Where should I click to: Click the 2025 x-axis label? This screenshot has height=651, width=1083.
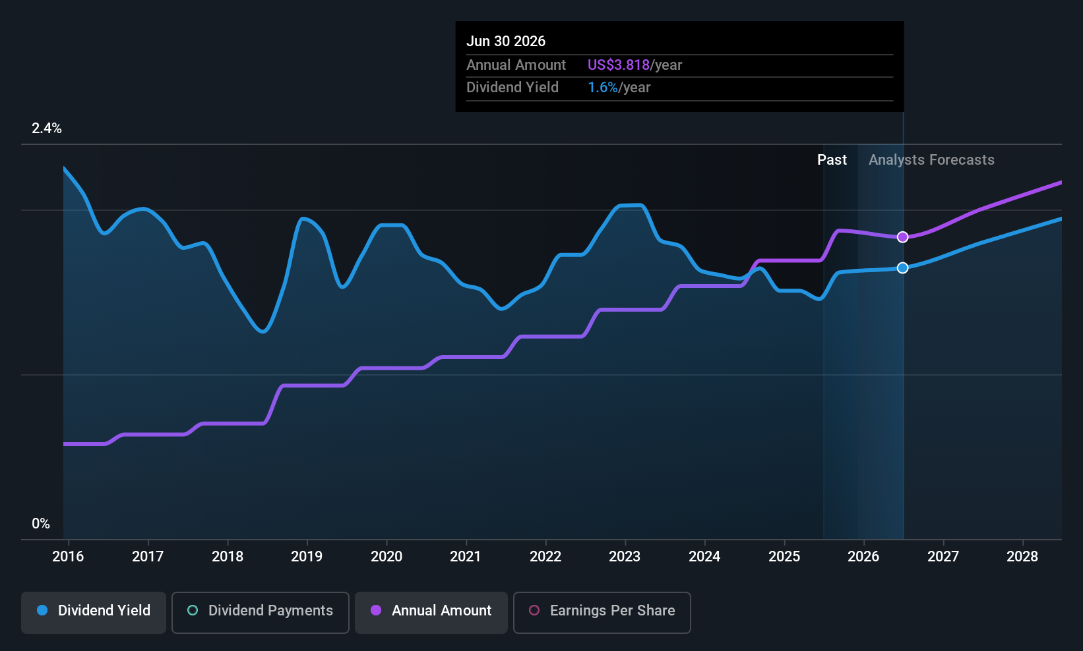click(784, 557)
